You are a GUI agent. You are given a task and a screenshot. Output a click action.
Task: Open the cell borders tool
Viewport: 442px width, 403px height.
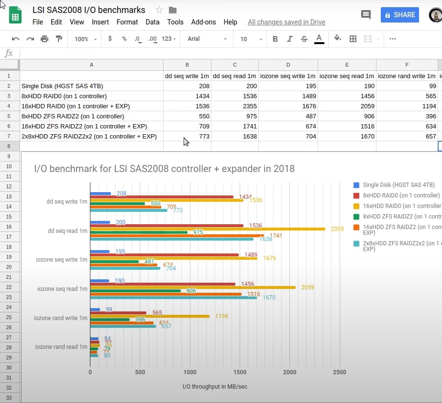353,39
